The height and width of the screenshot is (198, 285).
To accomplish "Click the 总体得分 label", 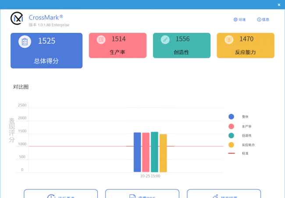I will 46,61.
